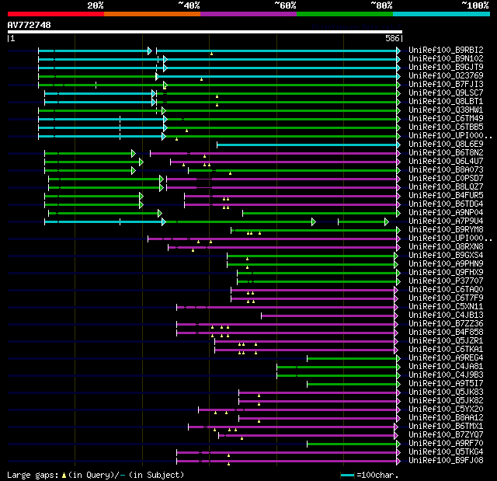Image resolution: width=497 pixels, height=481 pixels.
Task: Click UniRef100_A9RF70 label
Action: (446, 444)
